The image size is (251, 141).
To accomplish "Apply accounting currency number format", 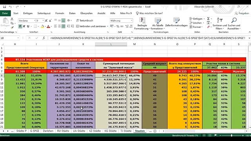I will pyautogui.click(x=111, y=26).
